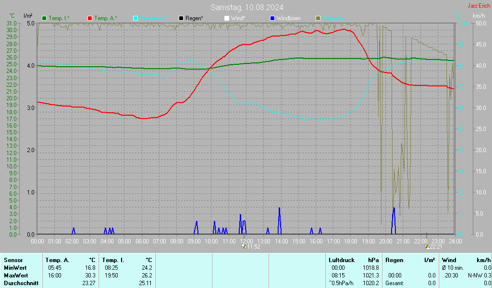Click the 24:00 tick label on the time axis
Image resolution: width=492 pixels, height=288 pixels.
(x=455, y=241)
